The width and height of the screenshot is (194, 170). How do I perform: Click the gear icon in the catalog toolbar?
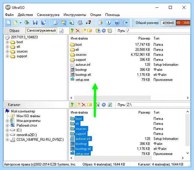104,105
